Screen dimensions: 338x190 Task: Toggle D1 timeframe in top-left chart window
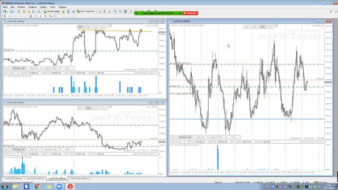(105, 27)
